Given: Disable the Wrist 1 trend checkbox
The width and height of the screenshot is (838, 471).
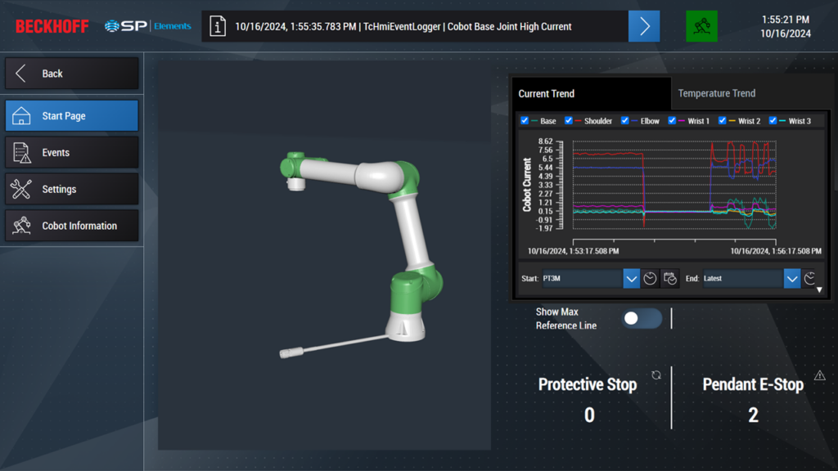Looking at the screenshot, I should click(672, 120).
